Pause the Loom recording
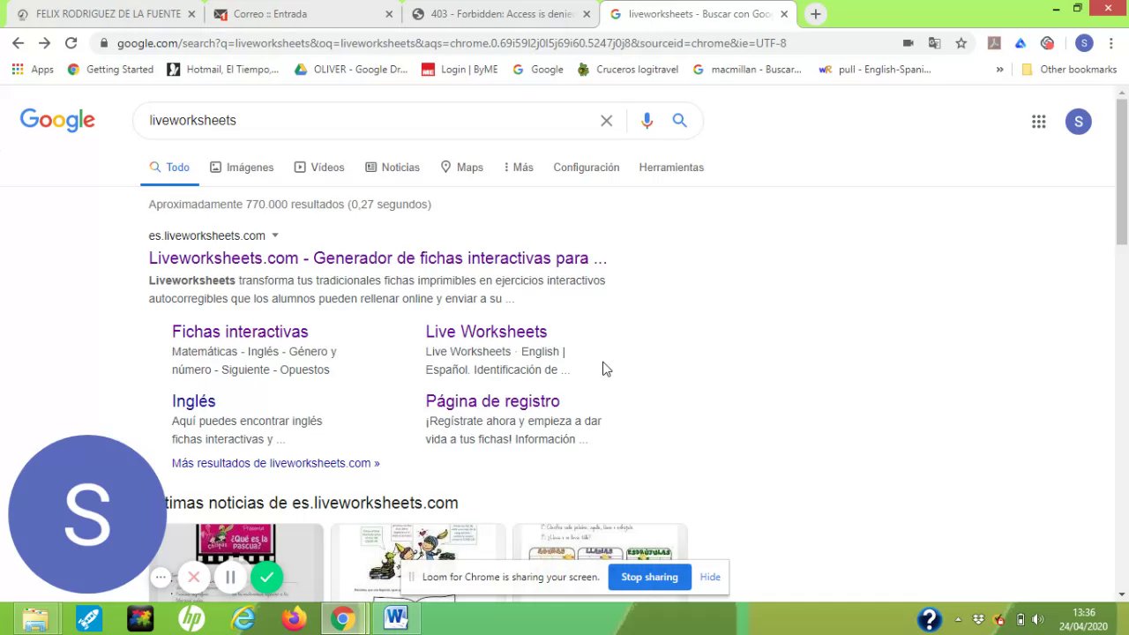 click(x=230, y=578)
